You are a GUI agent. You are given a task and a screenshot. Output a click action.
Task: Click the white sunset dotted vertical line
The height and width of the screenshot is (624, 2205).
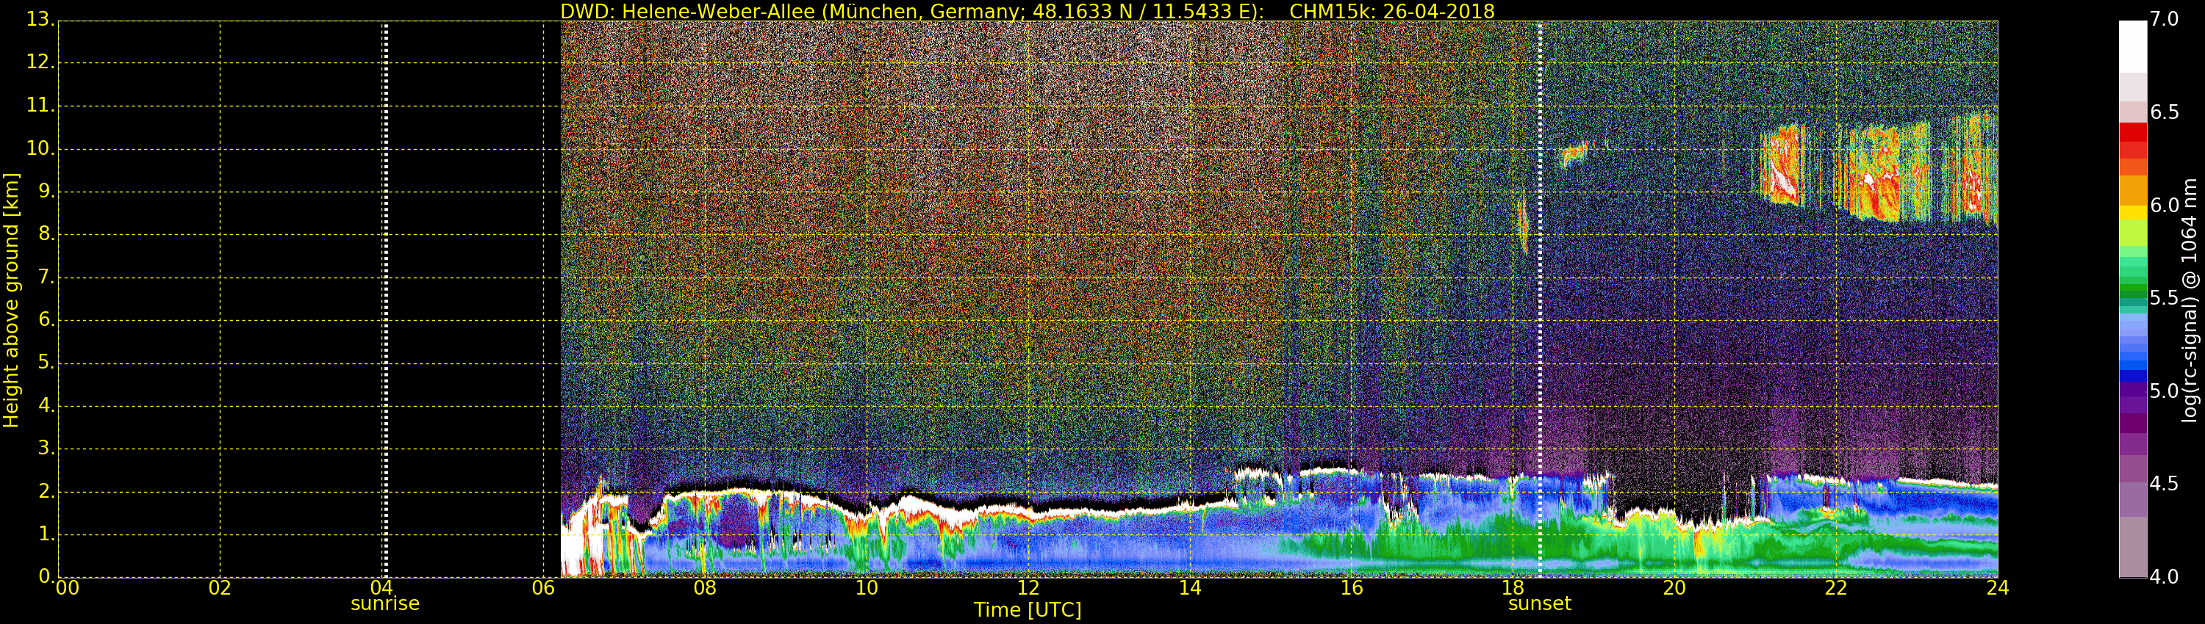click(1539, 300)
